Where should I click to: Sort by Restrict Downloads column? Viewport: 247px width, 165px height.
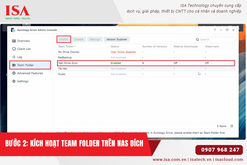pos(188,47)
